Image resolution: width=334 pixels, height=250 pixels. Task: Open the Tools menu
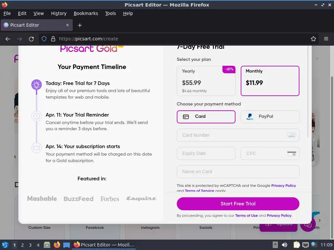[x=110, y=13]
